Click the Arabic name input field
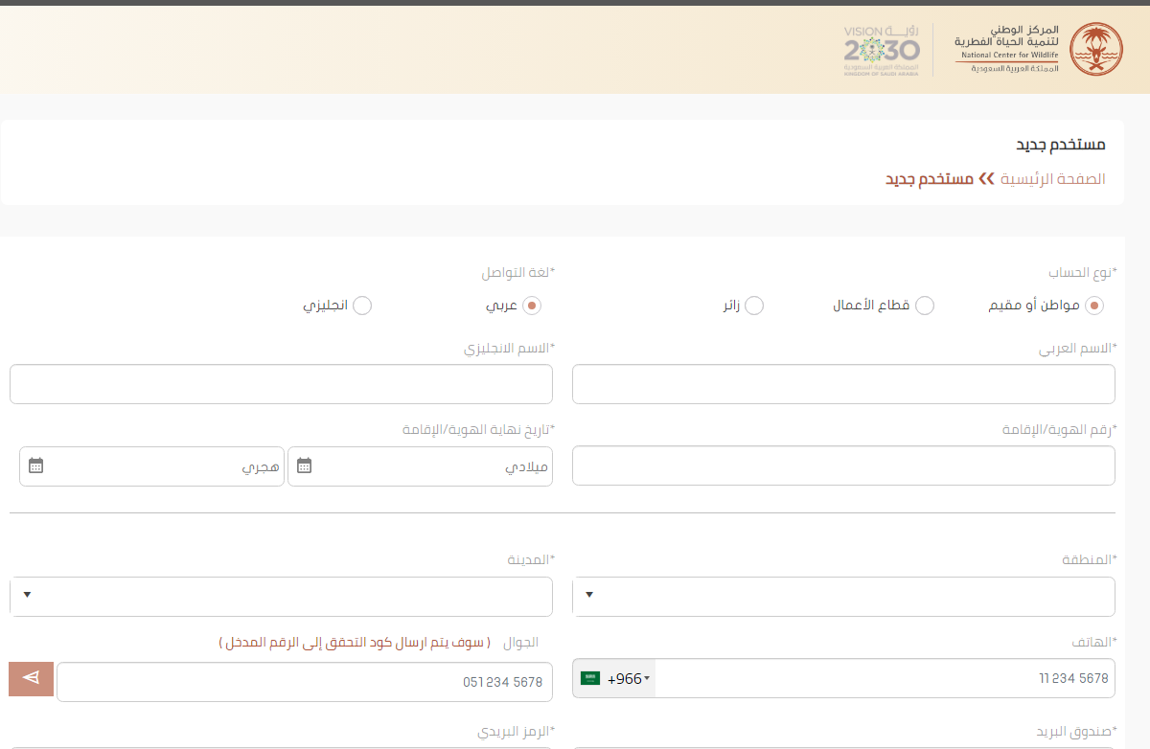 pos(843,384)
